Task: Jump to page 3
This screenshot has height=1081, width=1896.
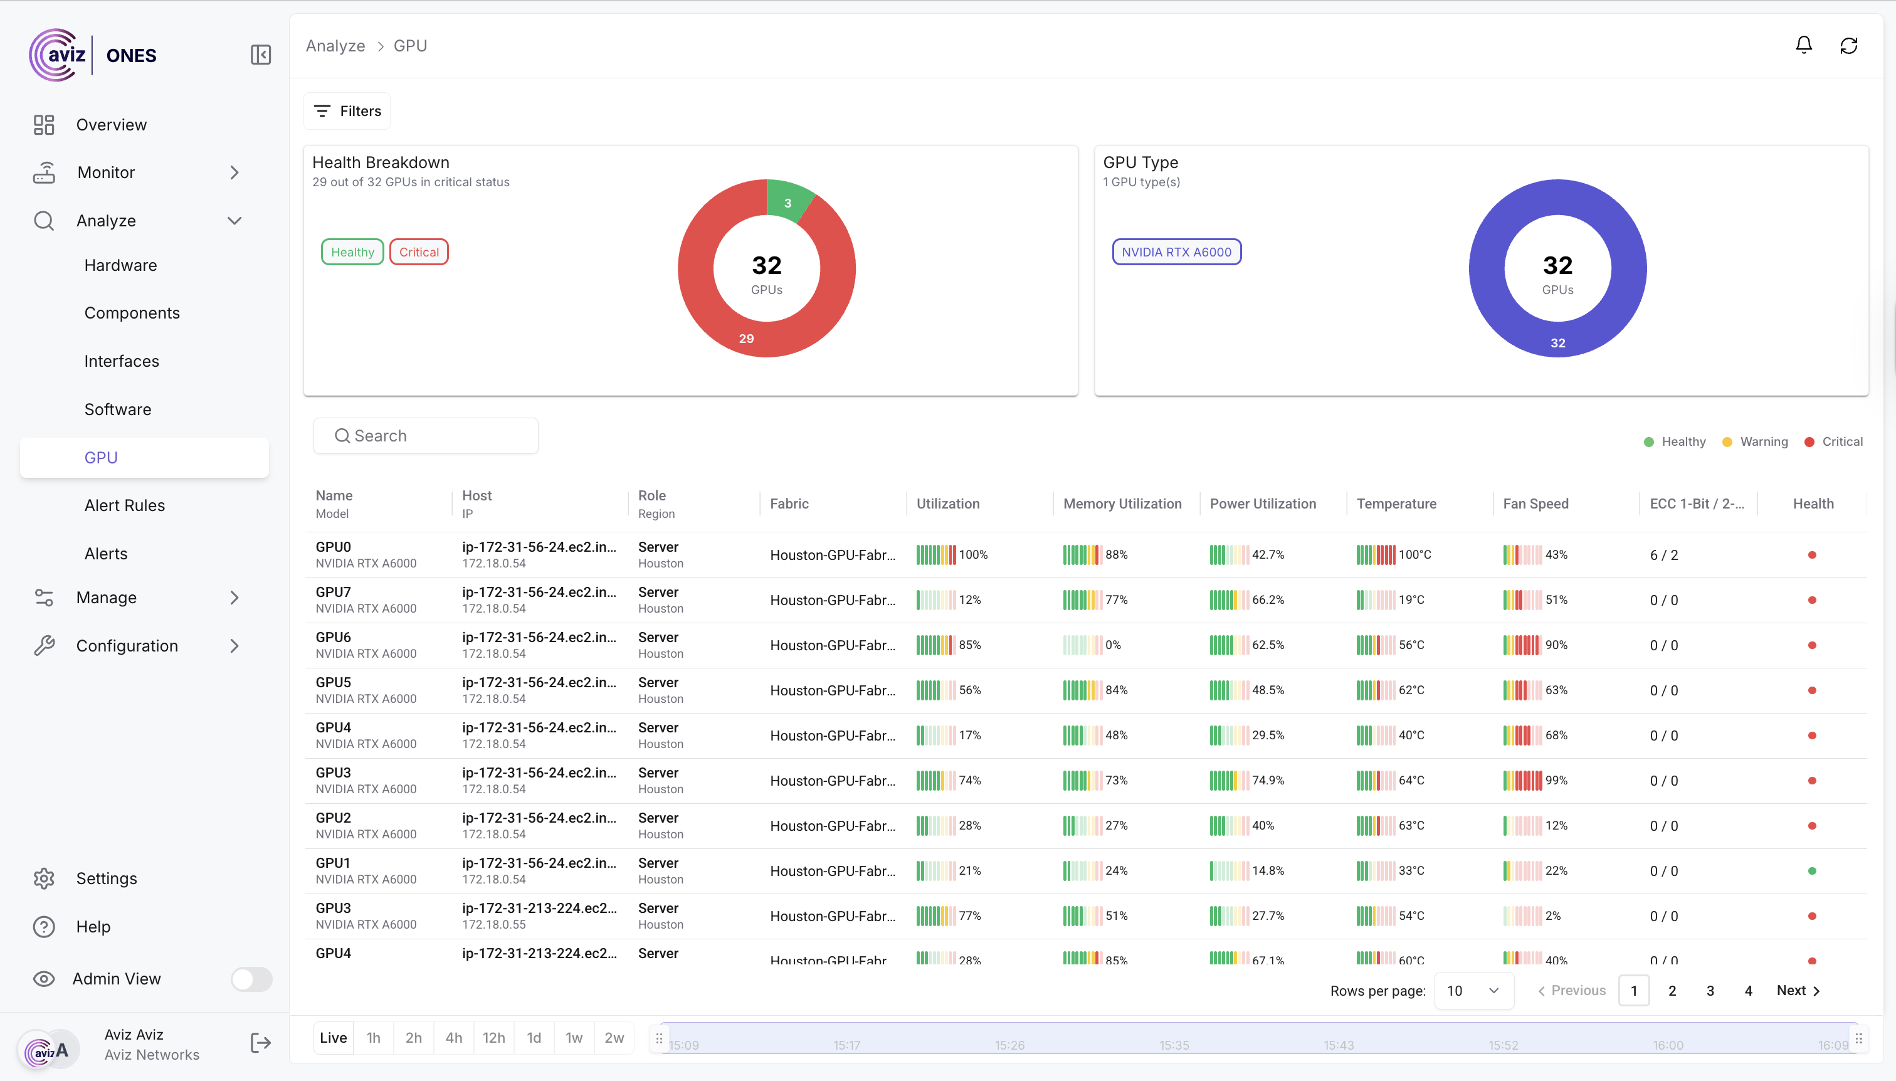Action: pyautogui.click(x=1710, y=991)
